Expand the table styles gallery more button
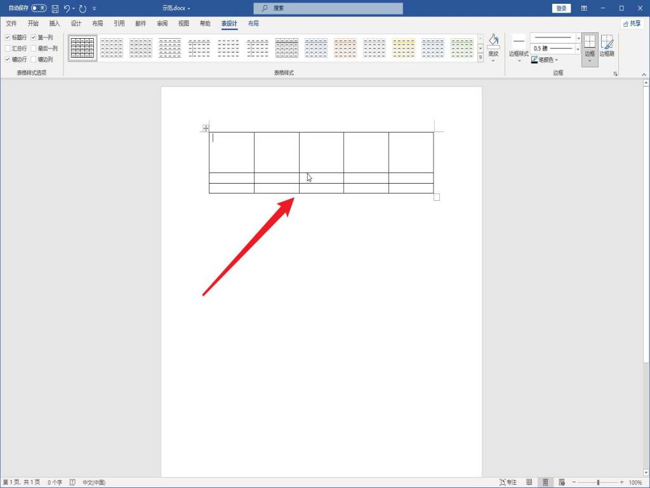650x488 pixels. point(480,58)
